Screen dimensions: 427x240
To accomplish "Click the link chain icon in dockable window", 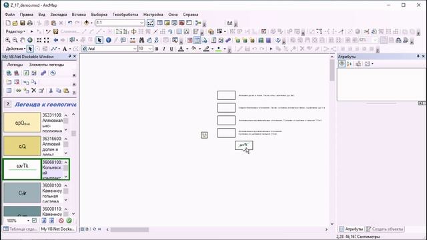I will click(43, 73).
